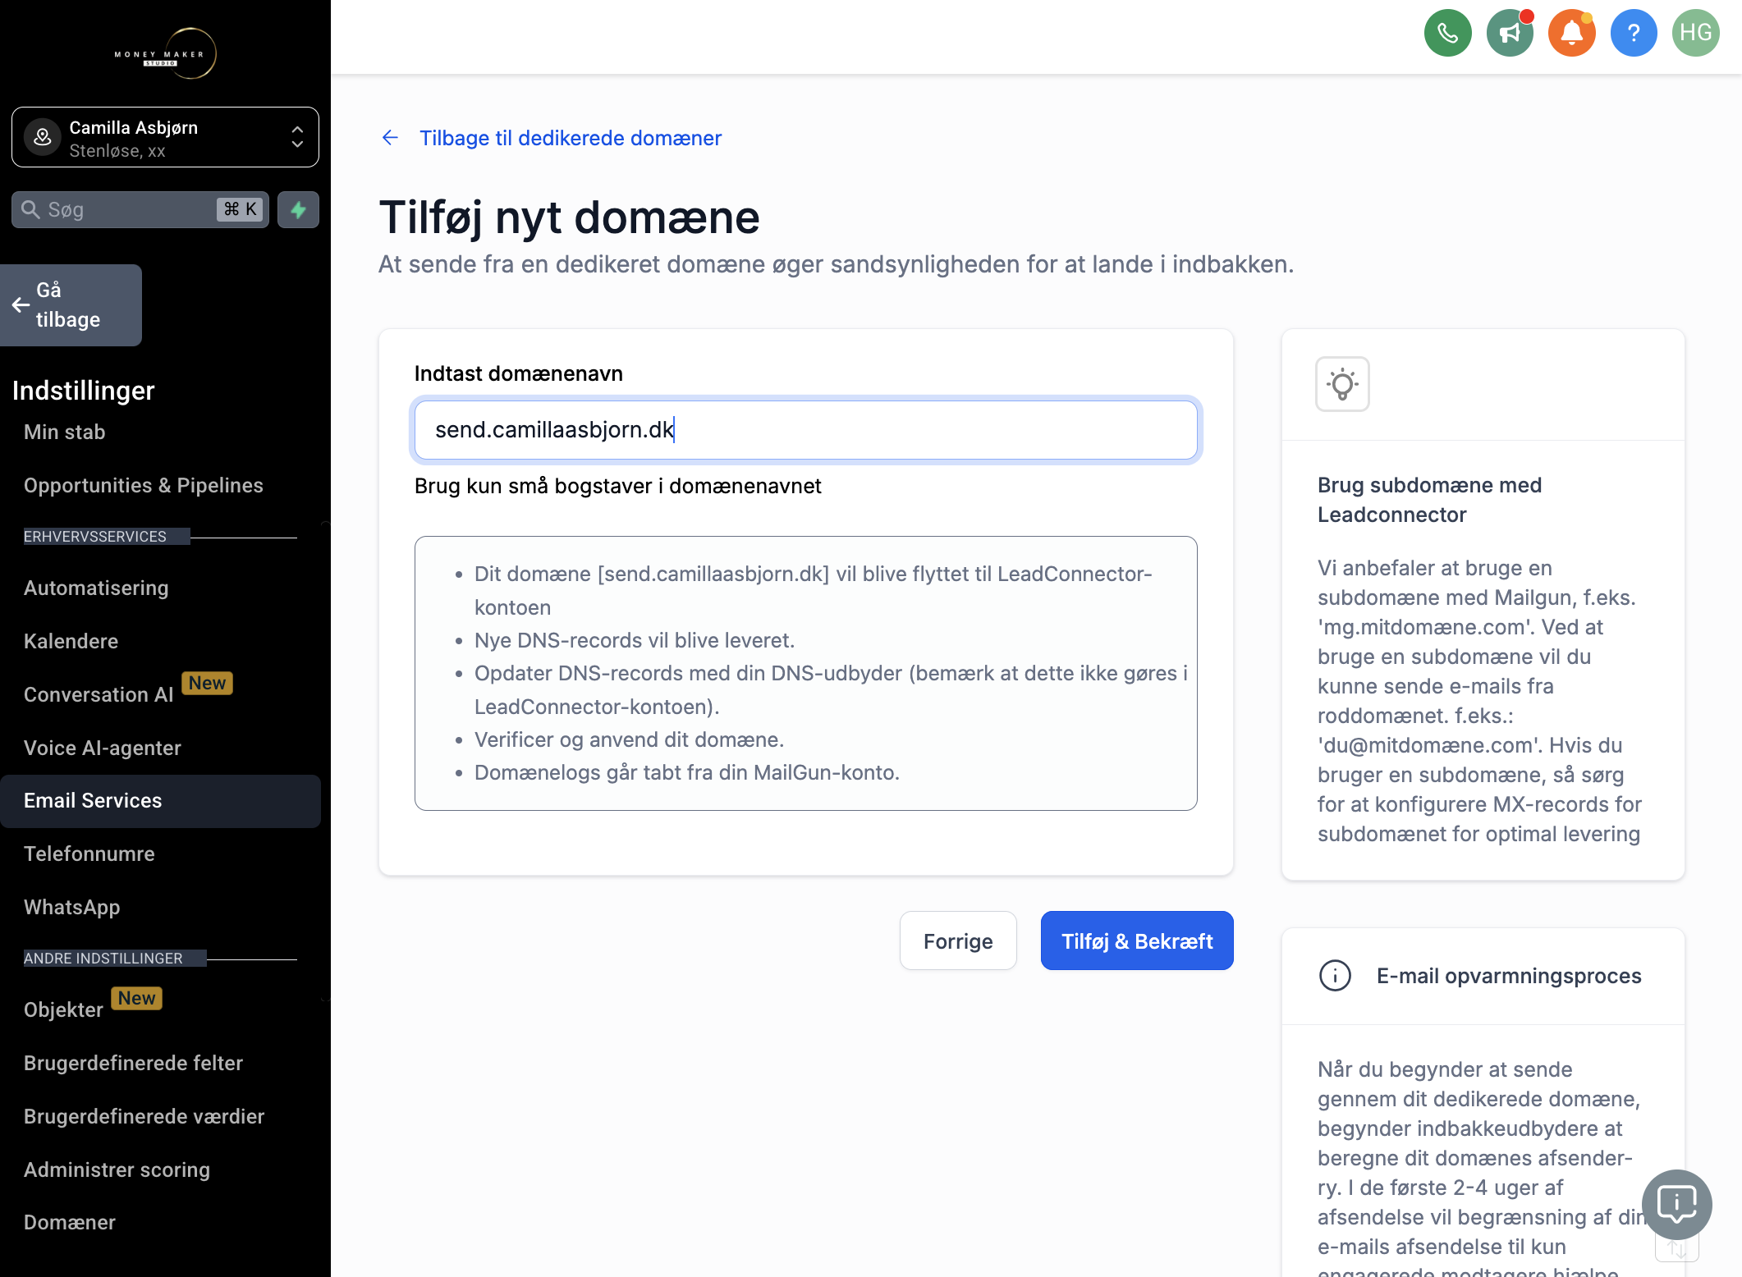Click the Forrige button

pos(958,941)
